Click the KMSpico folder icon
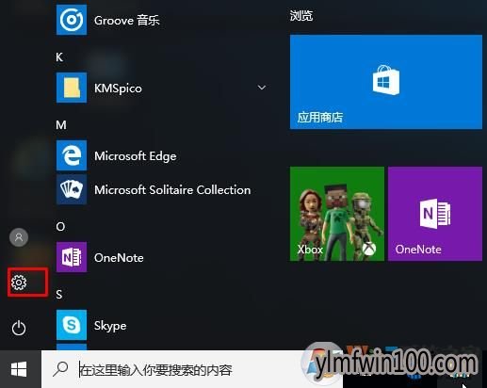 click(72, 88)
